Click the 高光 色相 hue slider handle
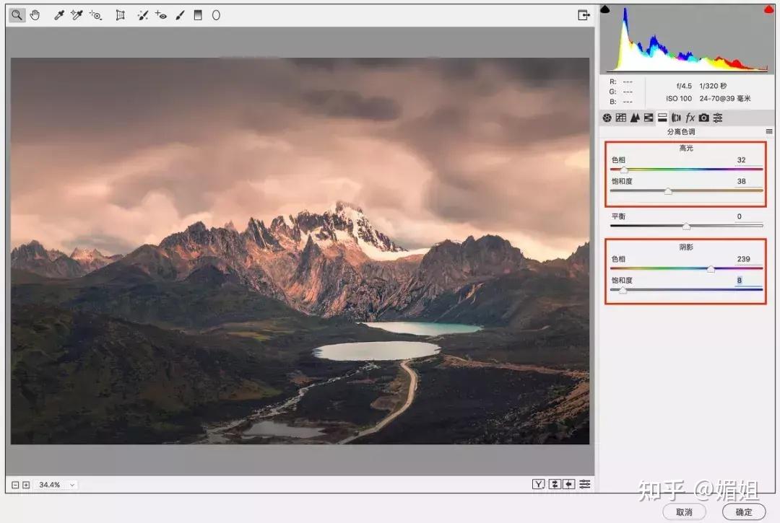780x523 pixels. pos(624,170)
